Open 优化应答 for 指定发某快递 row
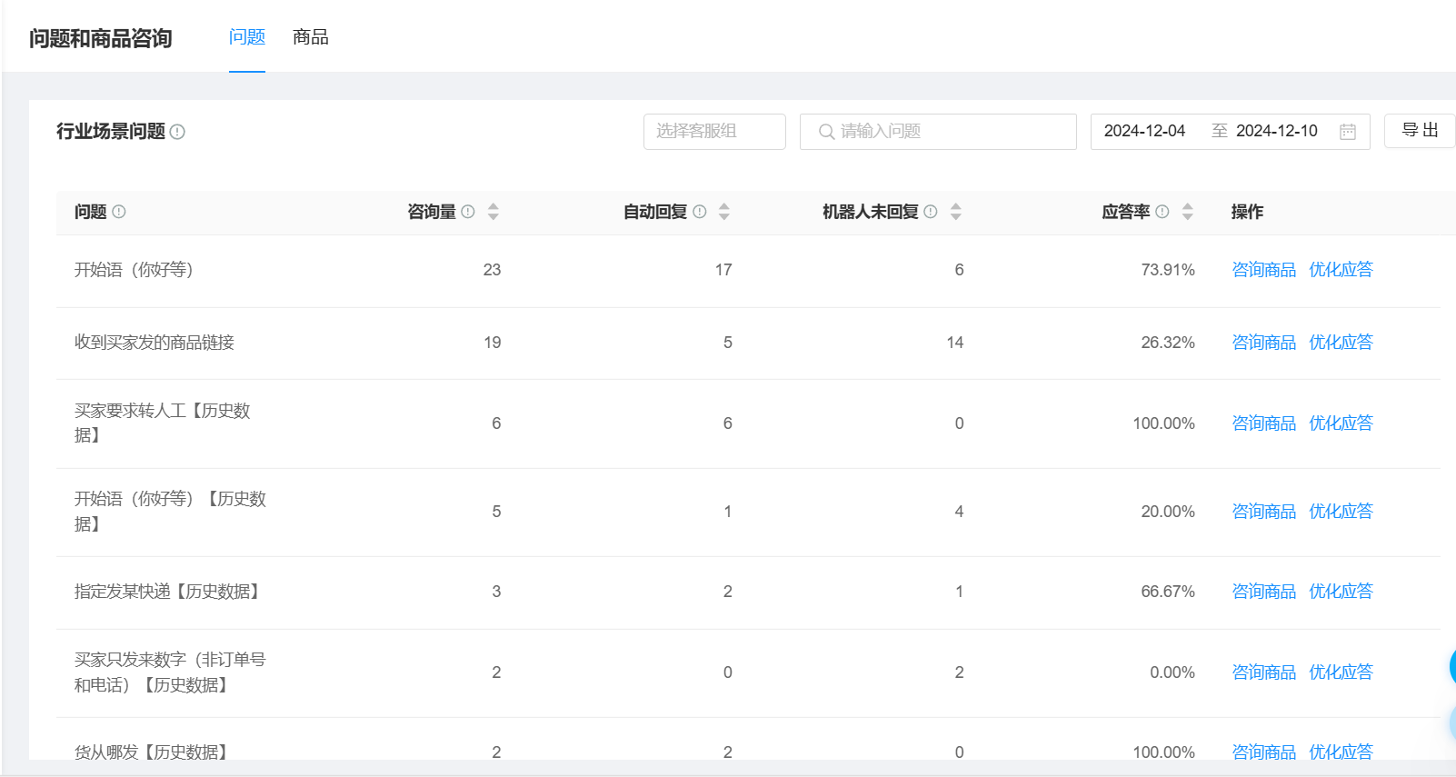The height and width of the screenshot is (777, 1456). [1341, 592]
